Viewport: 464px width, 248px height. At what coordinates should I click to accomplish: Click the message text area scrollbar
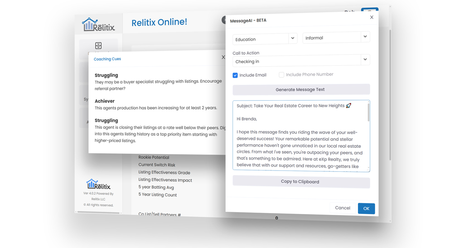pos(368,112)
